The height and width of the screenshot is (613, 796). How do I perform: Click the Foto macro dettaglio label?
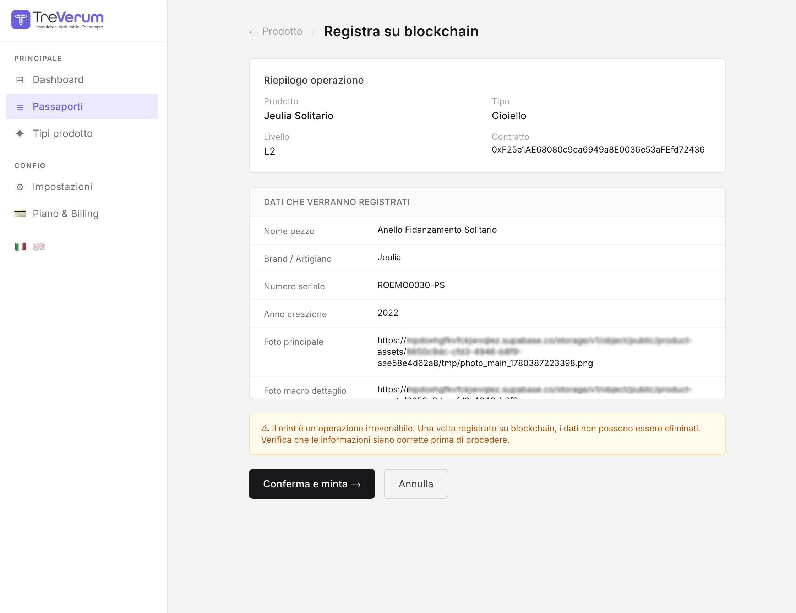[x=305, y=391]
